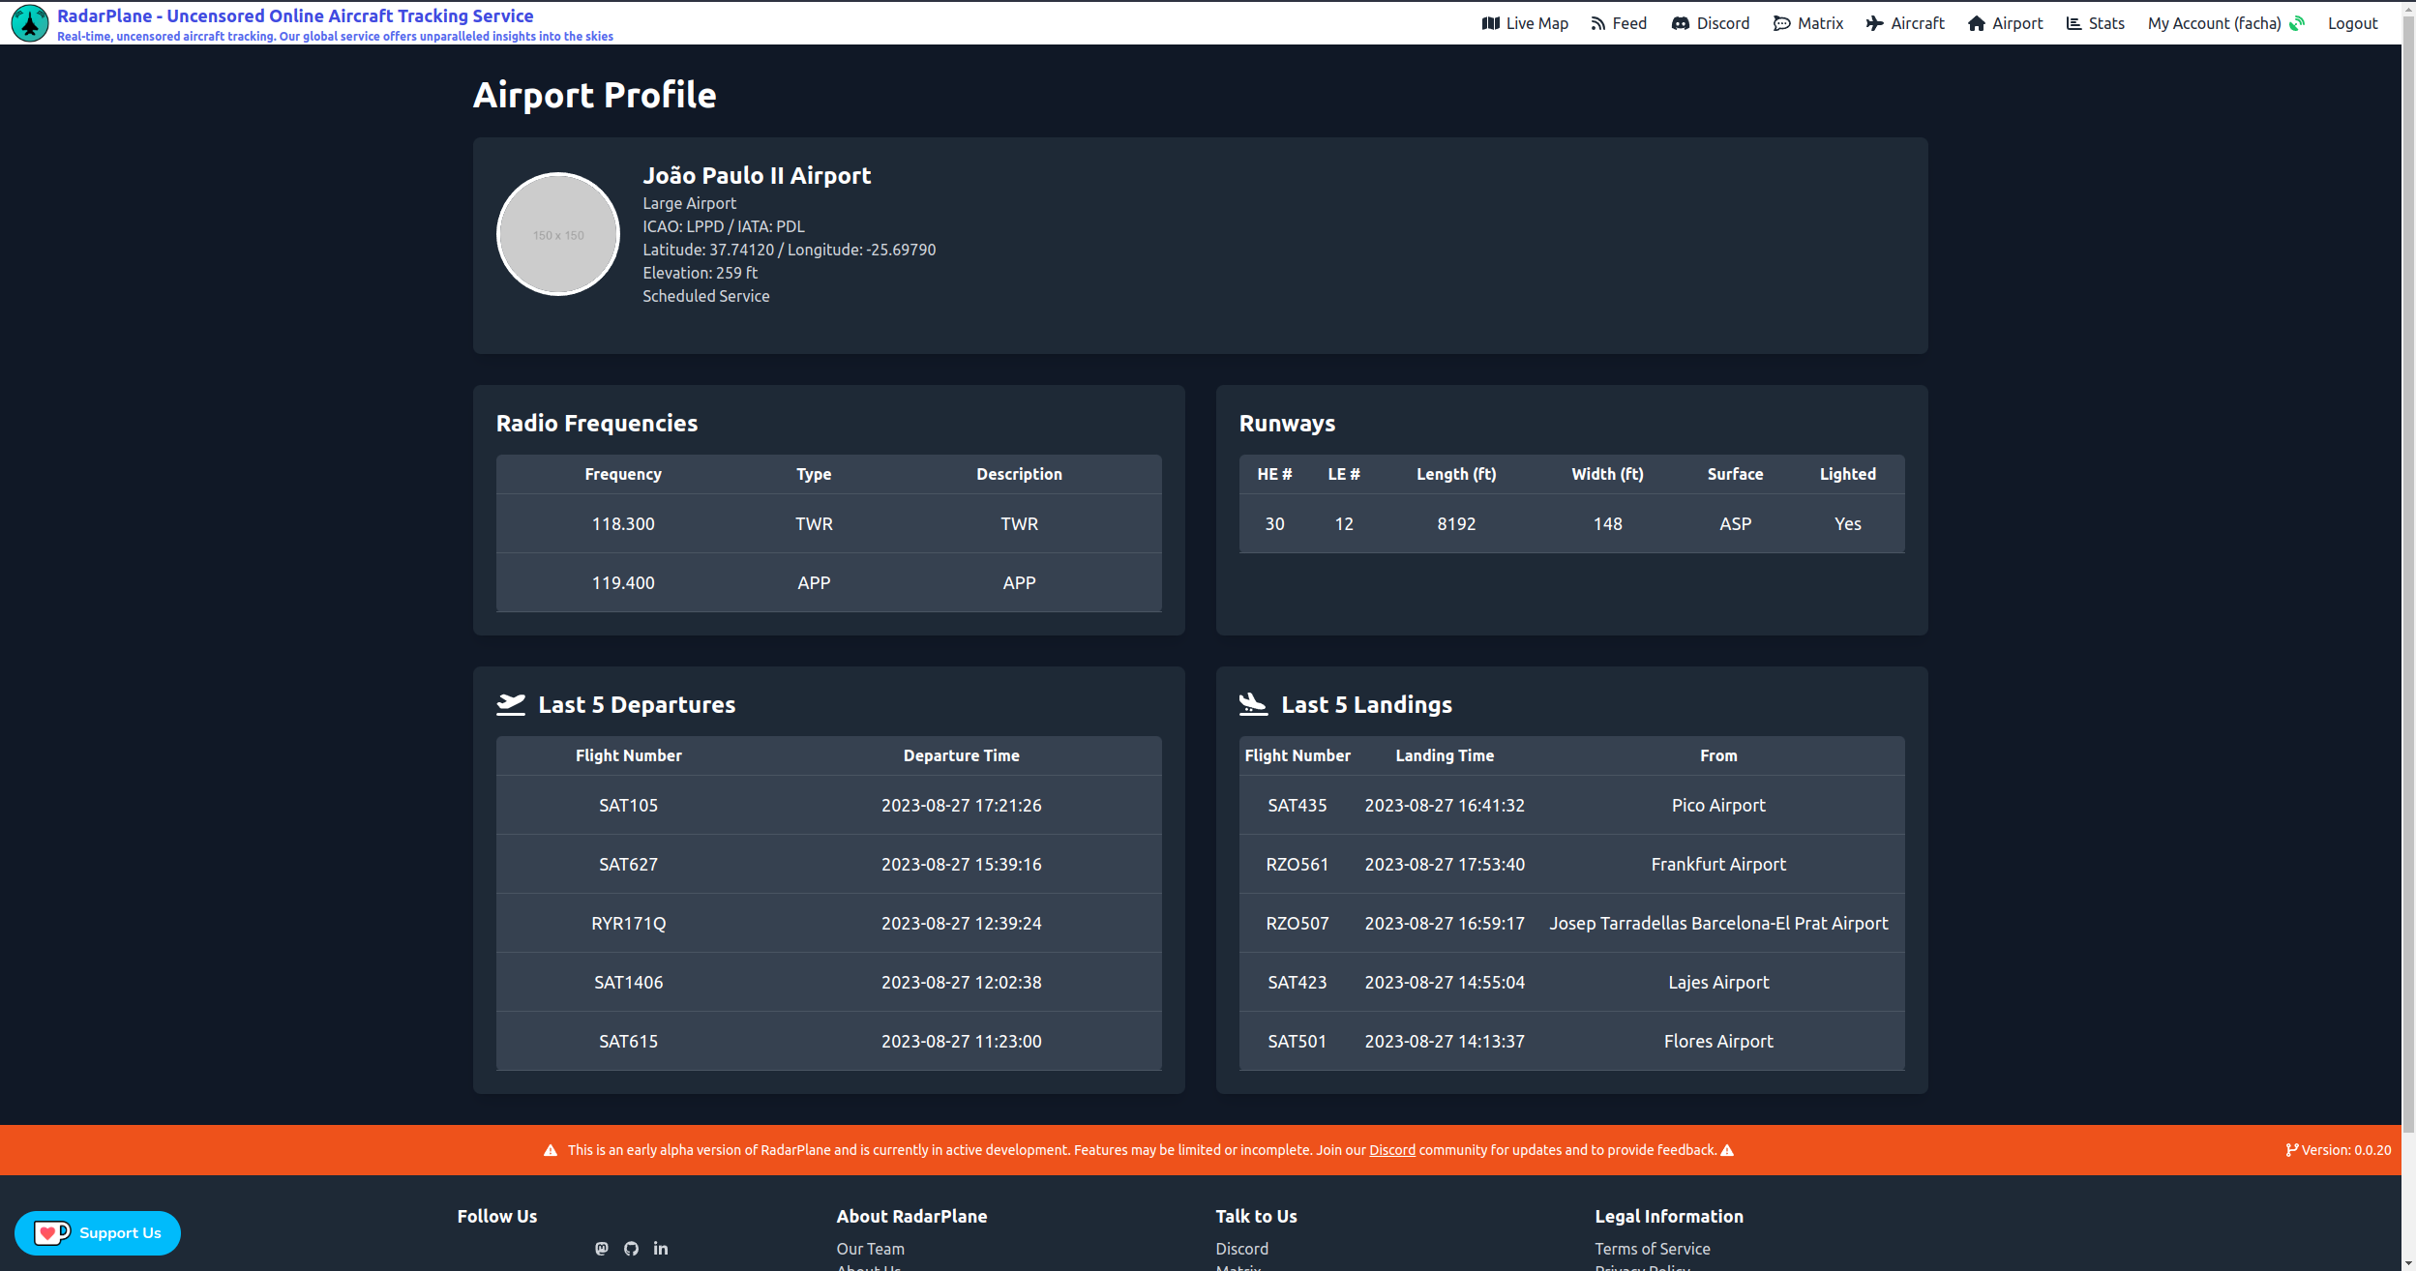Go to the Feed page
Screen dimensions: 2416x1271
[1619, 23]
